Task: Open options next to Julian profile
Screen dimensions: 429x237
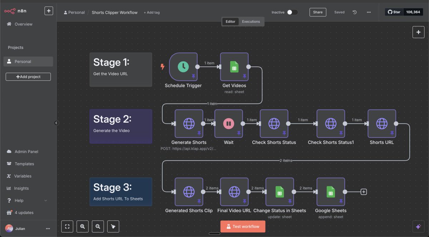Action: coord(48,228)
